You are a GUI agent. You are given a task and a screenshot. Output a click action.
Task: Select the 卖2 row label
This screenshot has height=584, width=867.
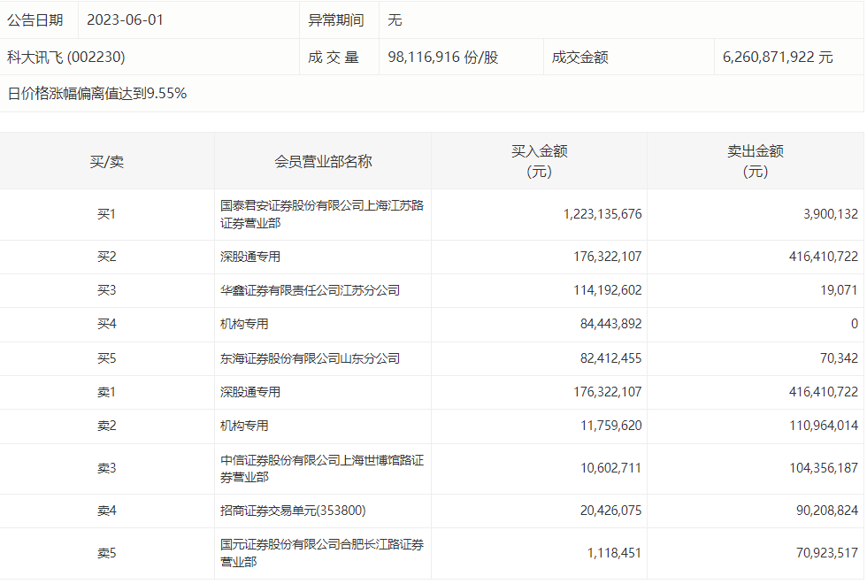[x=106, y=426]
